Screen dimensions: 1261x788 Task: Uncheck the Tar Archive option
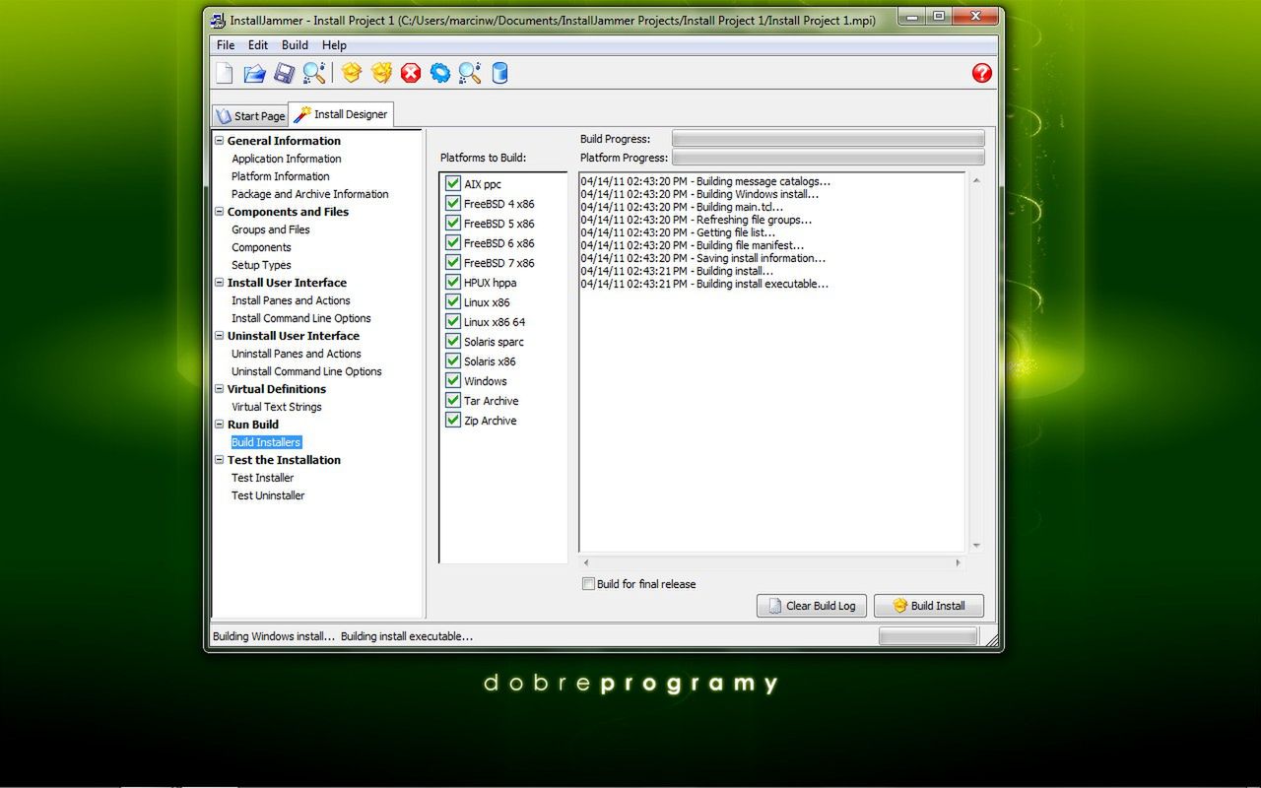coord(453,400)
